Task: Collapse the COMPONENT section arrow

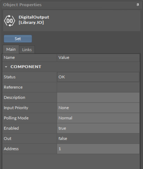Action: [x=6, y=67]
